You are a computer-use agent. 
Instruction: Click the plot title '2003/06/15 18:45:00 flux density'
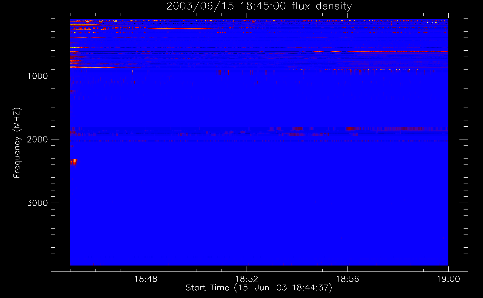coord(259,6)
